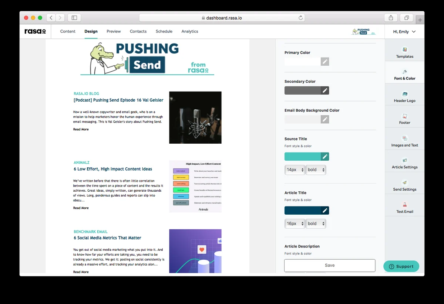Screen dimensions: 444x304
Task: Click the RASA.IO BLOG source label
Action: (86, 94)
